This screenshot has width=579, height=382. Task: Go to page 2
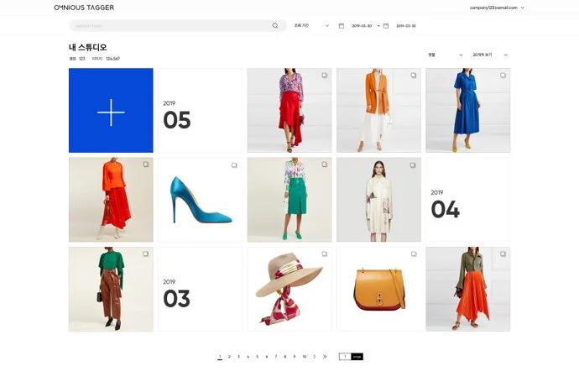click(x=229, y=357)
